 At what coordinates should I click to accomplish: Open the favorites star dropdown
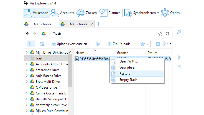(148, 44)
